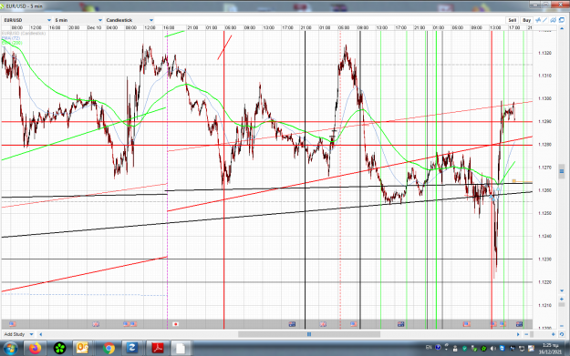570x356 pixels.
Task: Select the draw trend line tool
Action: coord(545,20)
